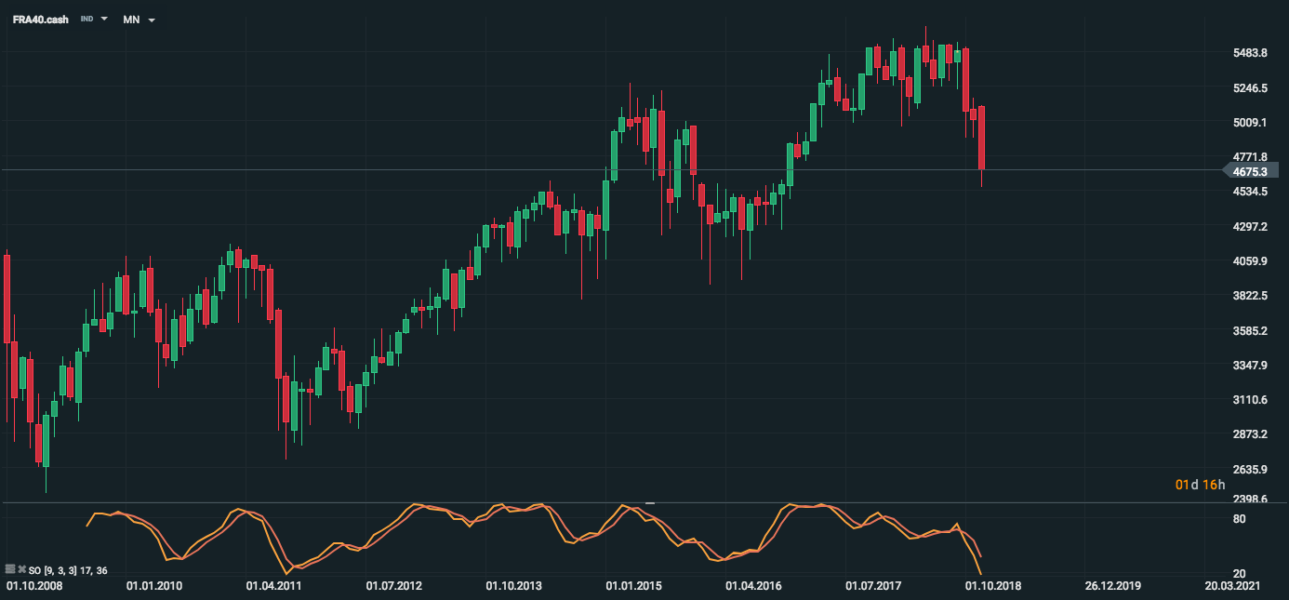
Task: Click the 5246.5 price axis label
Action: coord(1251,88)
